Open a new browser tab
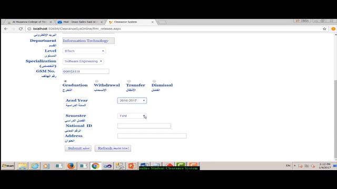337x189 pixels. (162, 22)
